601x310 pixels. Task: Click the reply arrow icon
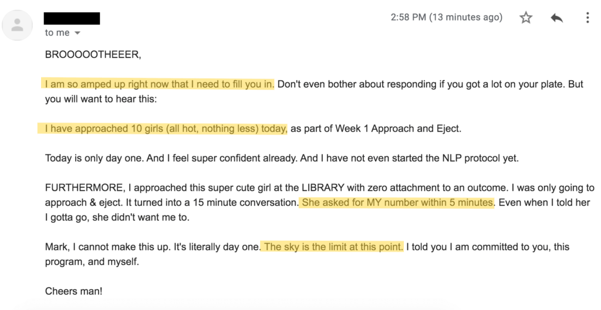557,18
